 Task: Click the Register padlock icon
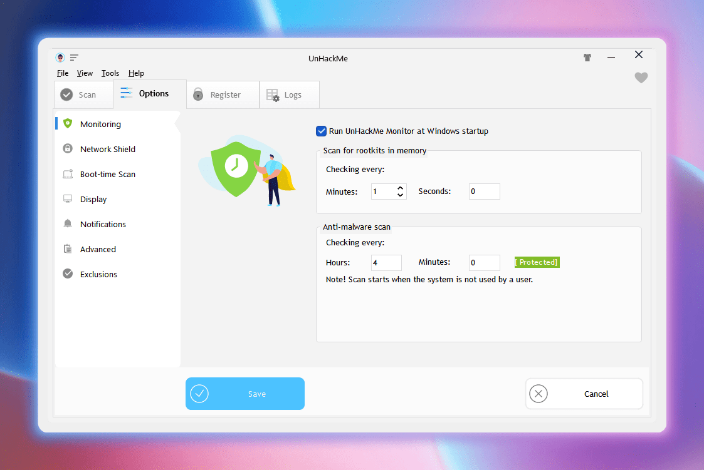198,94
